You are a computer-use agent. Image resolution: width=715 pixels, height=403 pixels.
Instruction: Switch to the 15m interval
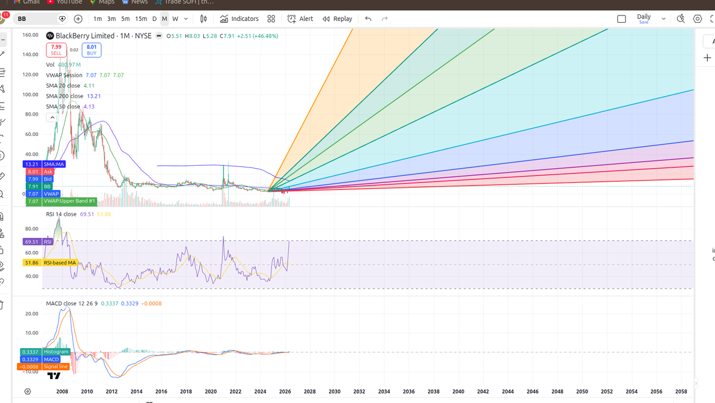(x=141, y=19)
